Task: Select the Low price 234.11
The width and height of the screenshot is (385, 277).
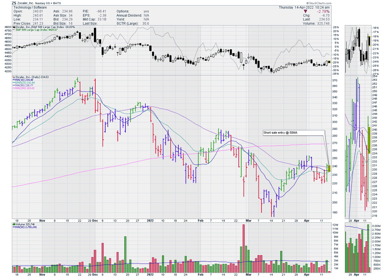Action: coord(38,19)
